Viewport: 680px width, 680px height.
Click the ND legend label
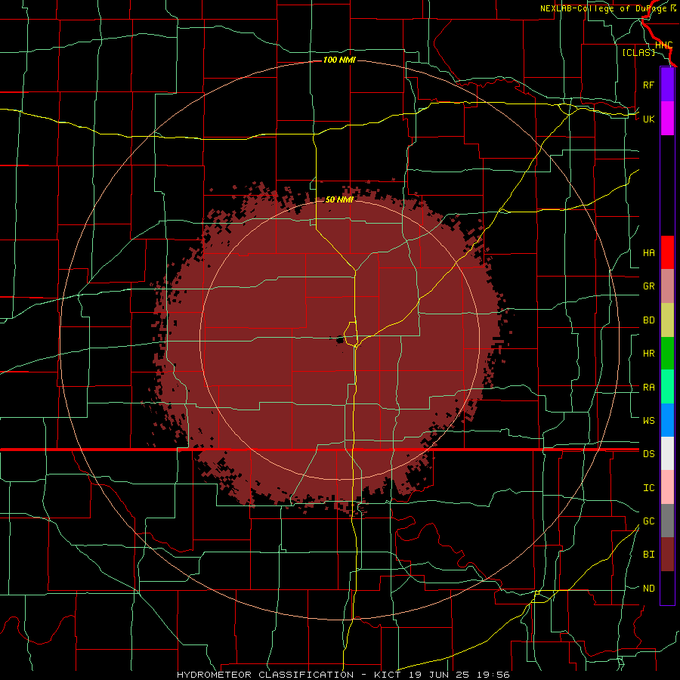[649, 589]
